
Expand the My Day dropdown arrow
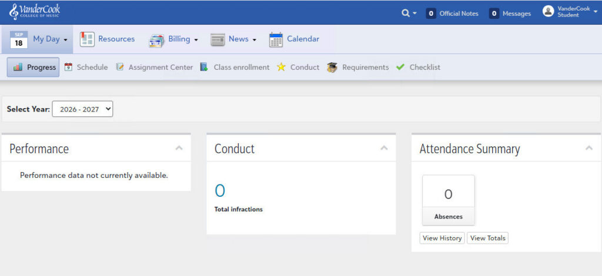pyautogui.click(x=66, y=40)
